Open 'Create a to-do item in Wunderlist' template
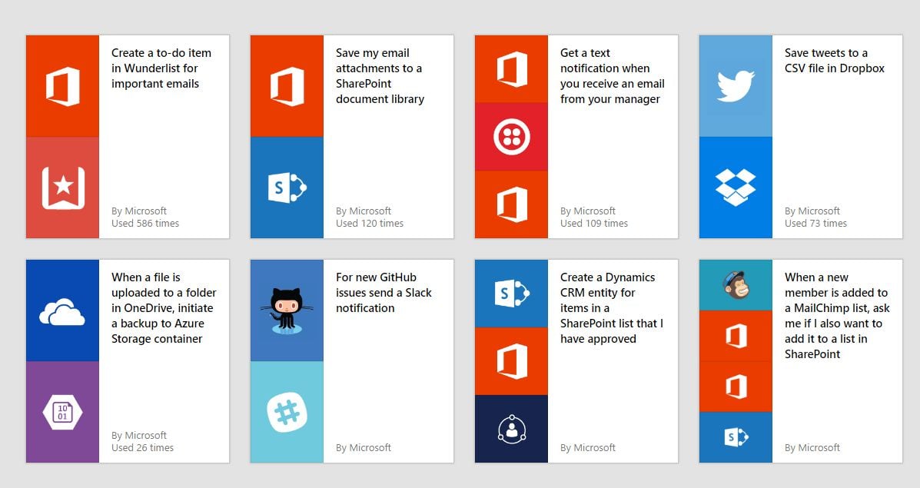 tap(161, 68)
